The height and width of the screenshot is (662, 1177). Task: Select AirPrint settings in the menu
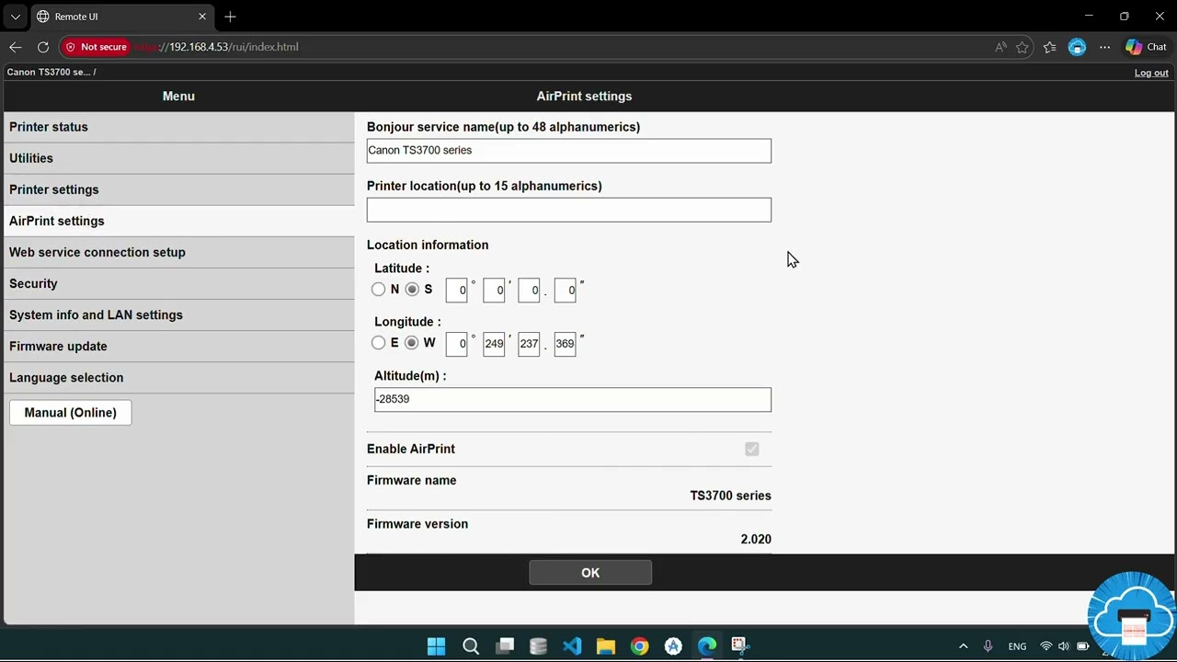178,221
